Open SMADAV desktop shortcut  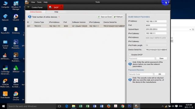pyautogui.click(x=16, y=69)
